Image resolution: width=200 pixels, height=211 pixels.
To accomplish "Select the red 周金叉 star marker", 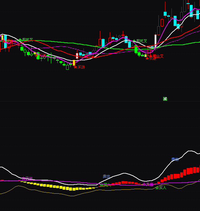I will tap(151, 56).
